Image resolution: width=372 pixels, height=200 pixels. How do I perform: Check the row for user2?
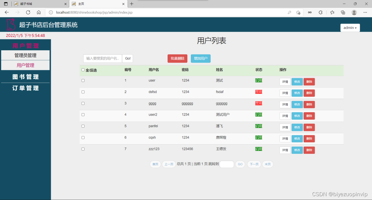pos(83,115)
